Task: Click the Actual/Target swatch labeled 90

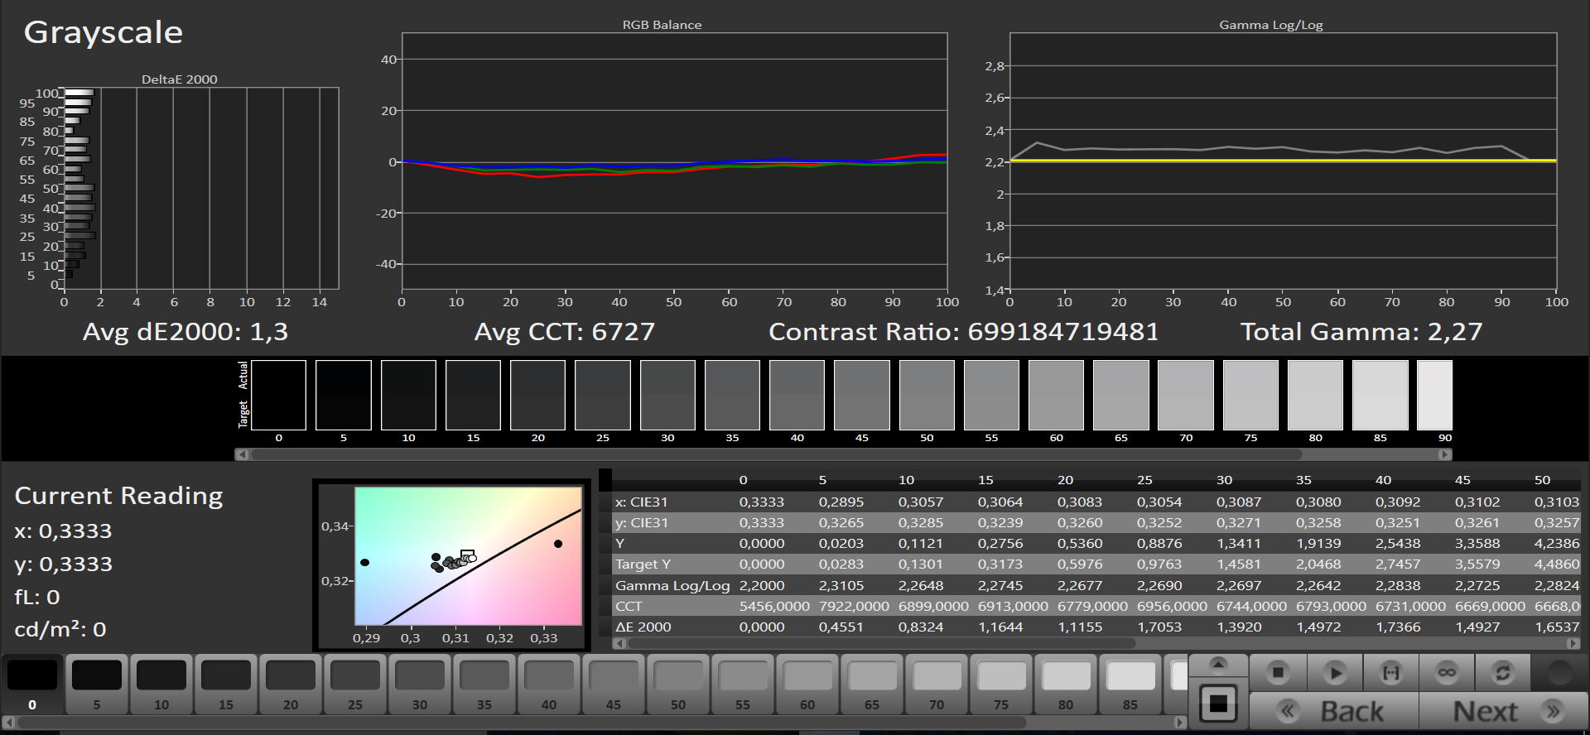Action: [x=1435, y=395]
